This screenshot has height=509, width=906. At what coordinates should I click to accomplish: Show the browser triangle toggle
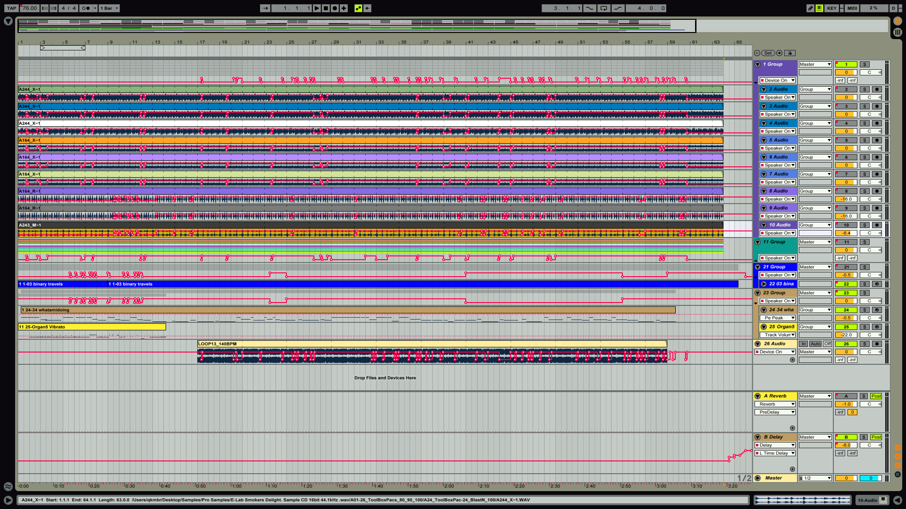point(8,21)
